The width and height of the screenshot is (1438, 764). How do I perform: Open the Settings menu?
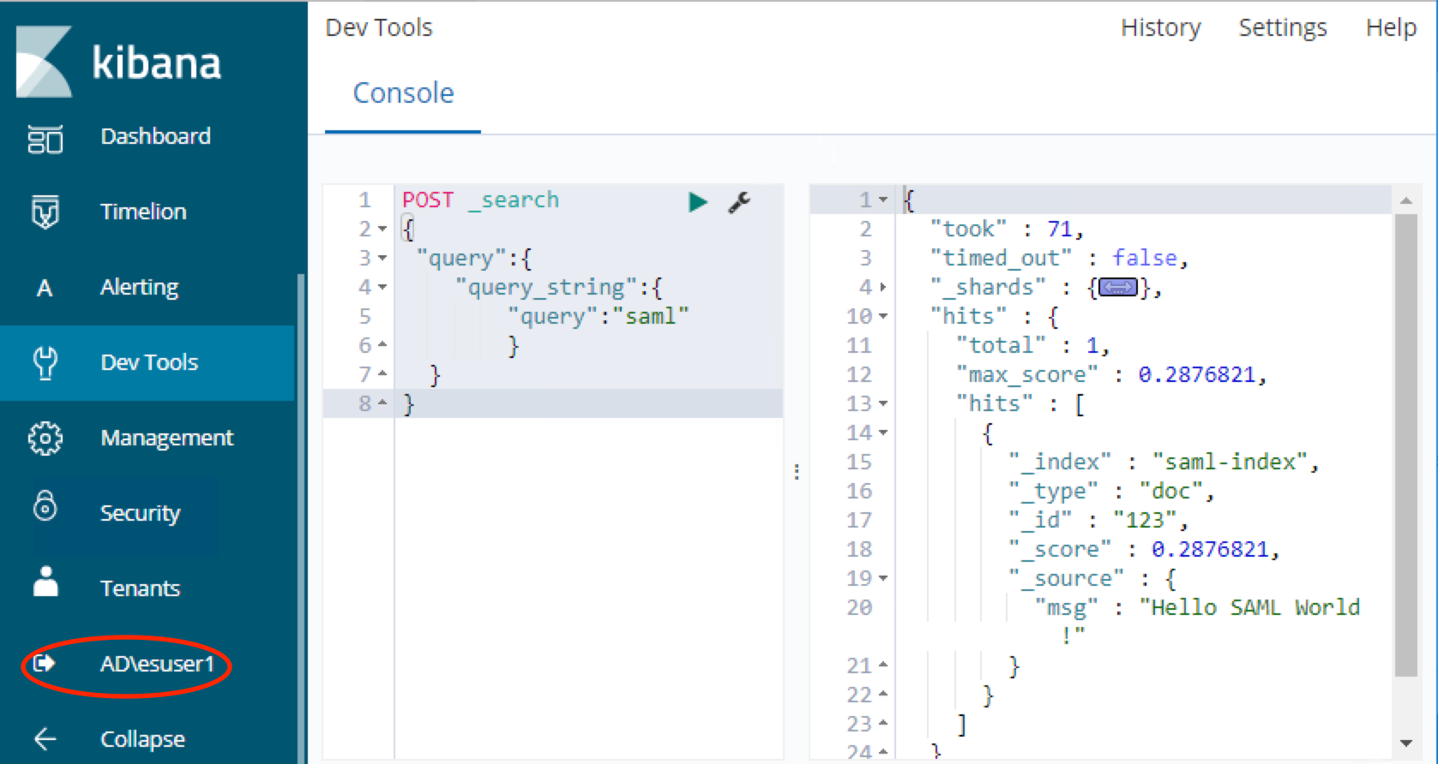(1283, 28)
